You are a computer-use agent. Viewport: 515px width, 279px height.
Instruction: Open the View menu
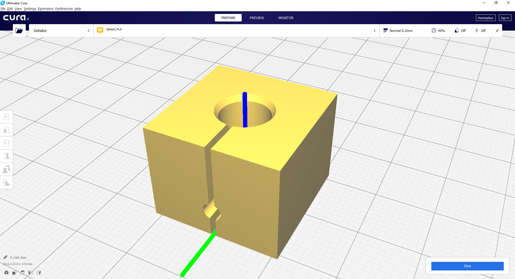point(18,9)
